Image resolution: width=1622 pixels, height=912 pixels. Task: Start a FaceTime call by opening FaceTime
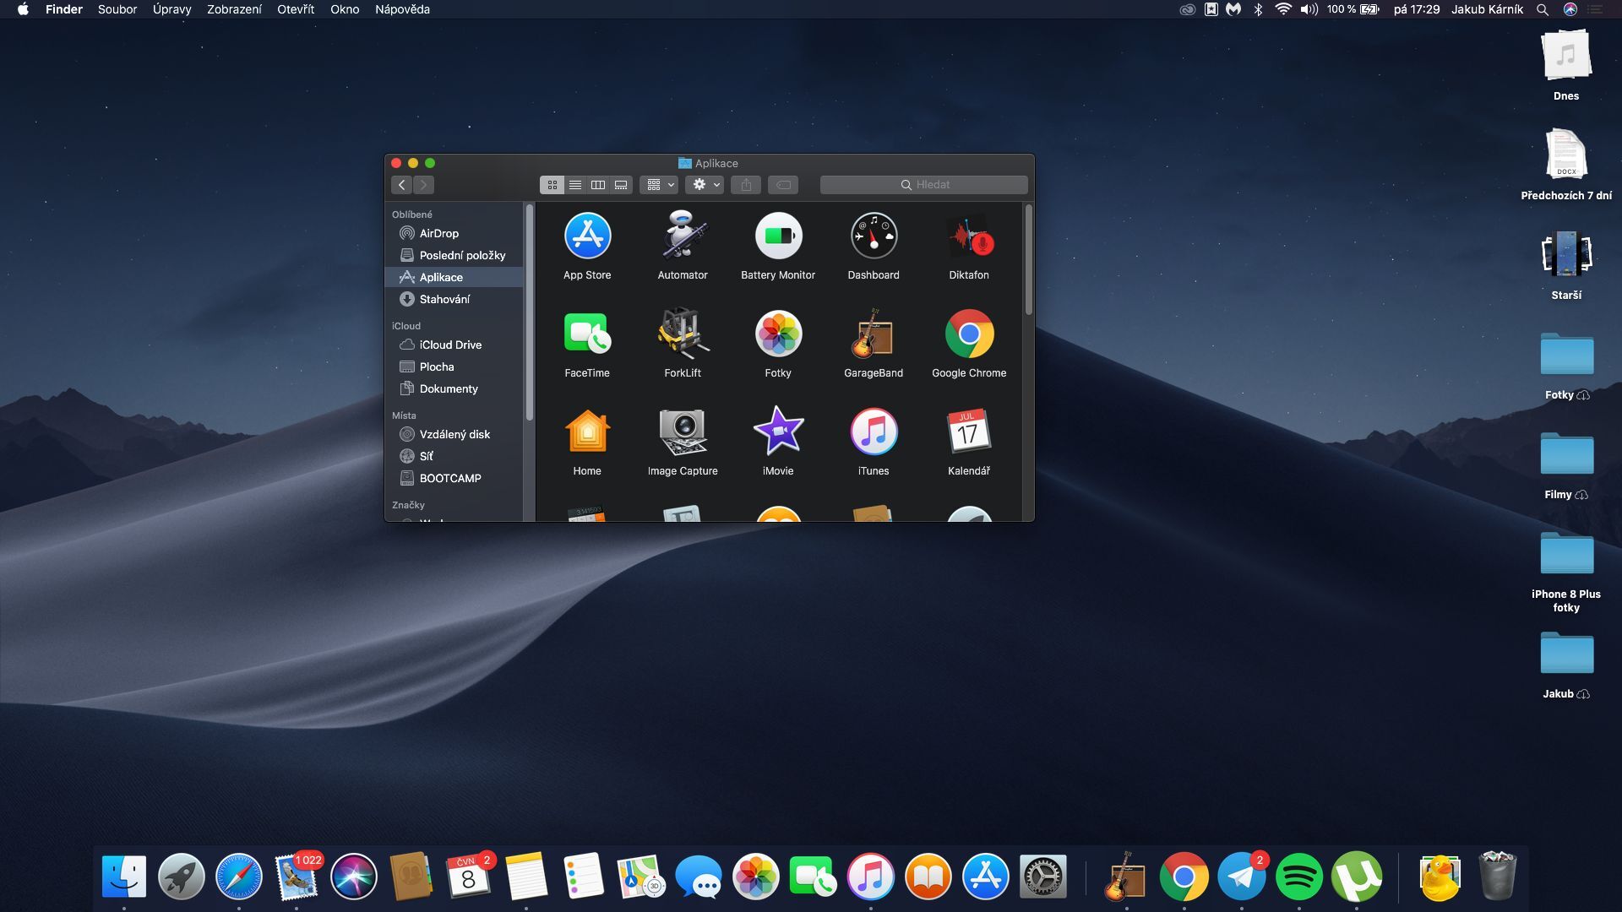pos(586,334)
